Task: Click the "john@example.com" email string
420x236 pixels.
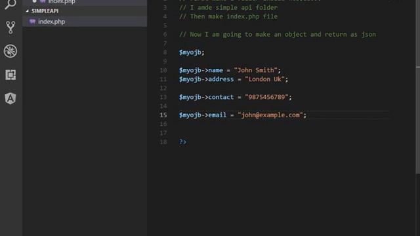Action: click(270, 115)
